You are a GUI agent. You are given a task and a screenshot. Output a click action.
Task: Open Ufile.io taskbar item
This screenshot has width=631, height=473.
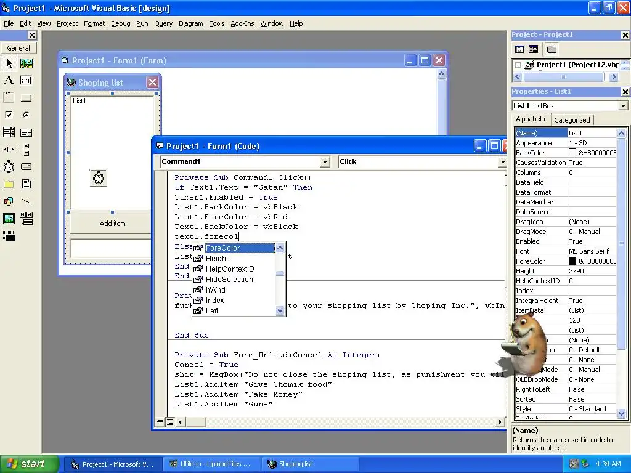pyautogui.click(x=211, y=464)
